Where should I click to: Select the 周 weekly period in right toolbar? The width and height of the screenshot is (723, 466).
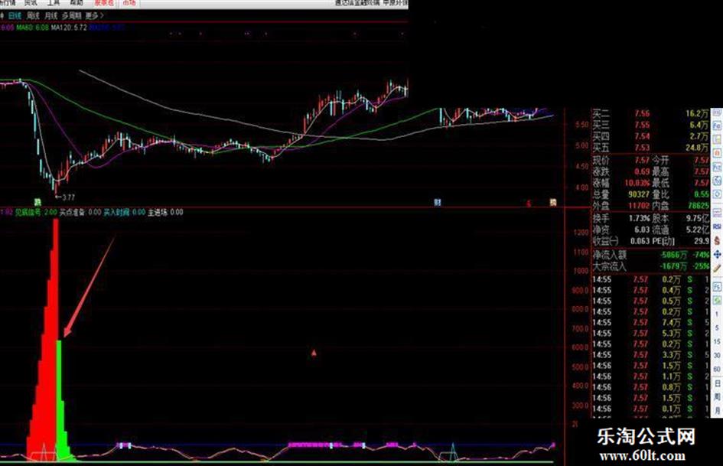pyautogui.click(x=717, y=397)
